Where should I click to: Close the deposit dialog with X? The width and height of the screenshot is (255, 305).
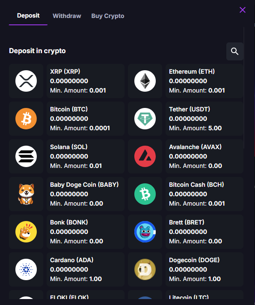243,10
